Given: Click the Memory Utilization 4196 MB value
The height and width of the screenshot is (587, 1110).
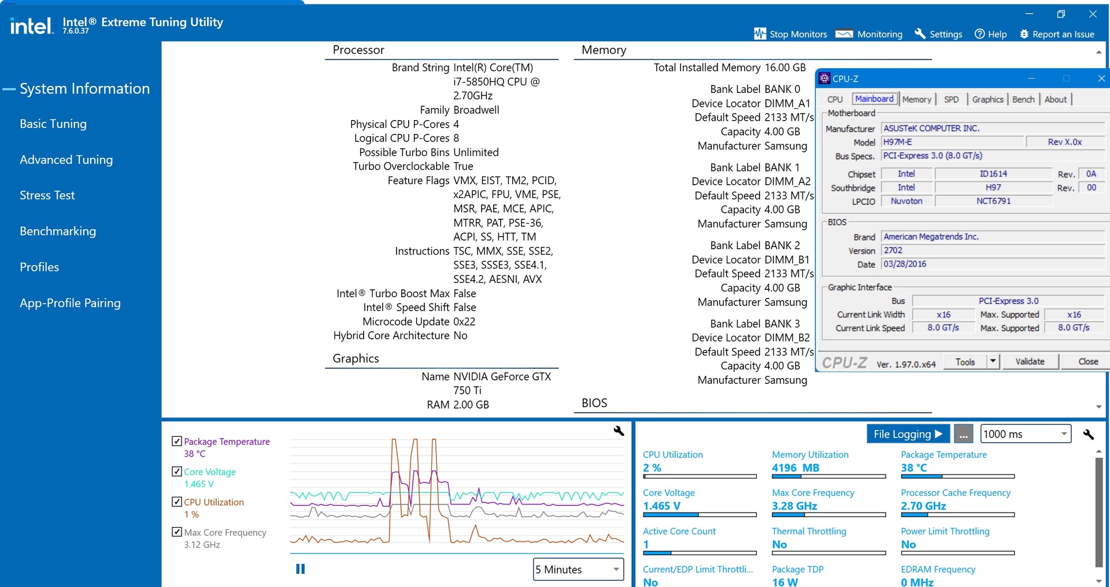Looking at the screenshot, I should pyautogui.click(x=795, y=468).
